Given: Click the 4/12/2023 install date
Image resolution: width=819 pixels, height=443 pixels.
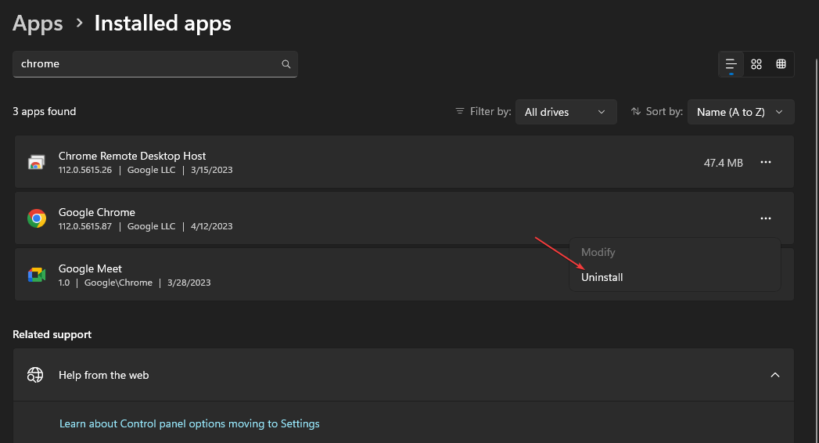Looking at the screenshot, I should point(211,226).
